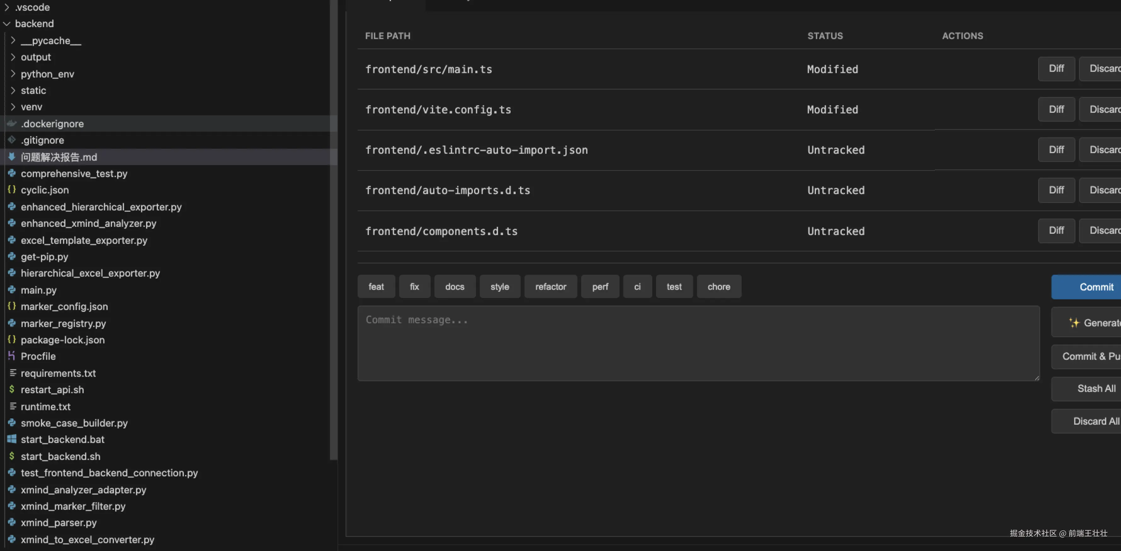Screen dimensions: 1121x551
Task: Click the markdown icon of 问题解决报告.md
Action: 12,157
